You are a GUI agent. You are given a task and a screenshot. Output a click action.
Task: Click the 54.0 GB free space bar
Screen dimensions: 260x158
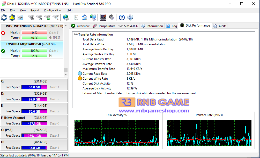click(34, 87)
